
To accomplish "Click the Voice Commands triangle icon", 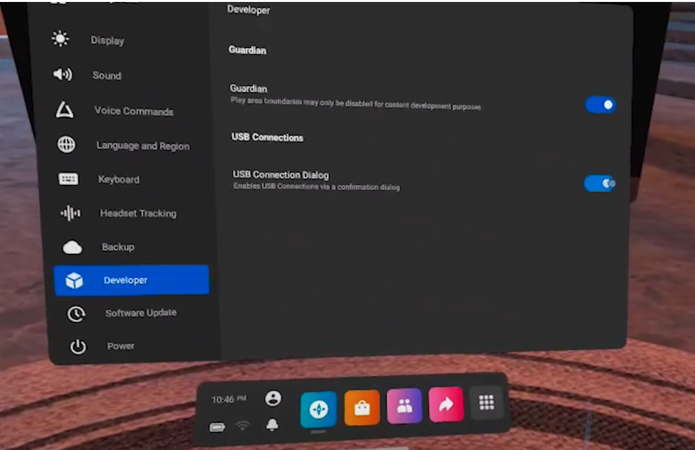I will (x=64, y=110).
